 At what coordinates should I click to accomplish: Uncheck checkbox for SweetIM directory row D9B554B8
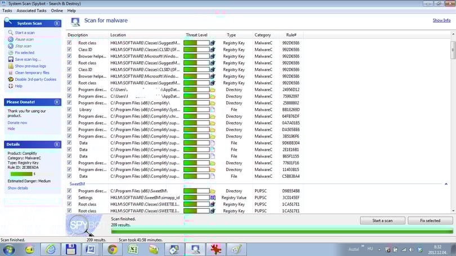click(x=69, y=191)
